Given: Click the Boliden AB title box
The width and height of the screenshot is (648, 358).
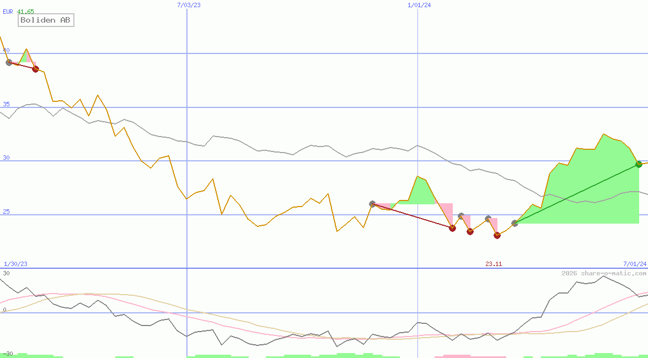Looking at the screenshot, I should point(46,20).
